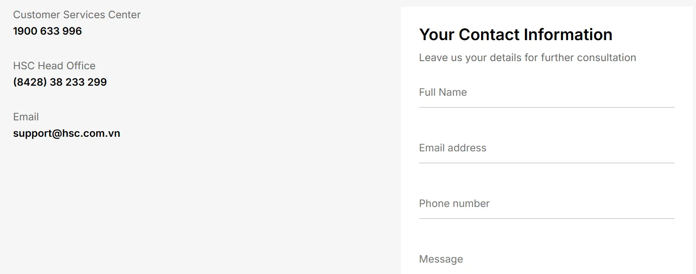696x274 pixels.
Task: Click the underline under the Phone number field
Action: pyautogui.click(x=546, y=219)
